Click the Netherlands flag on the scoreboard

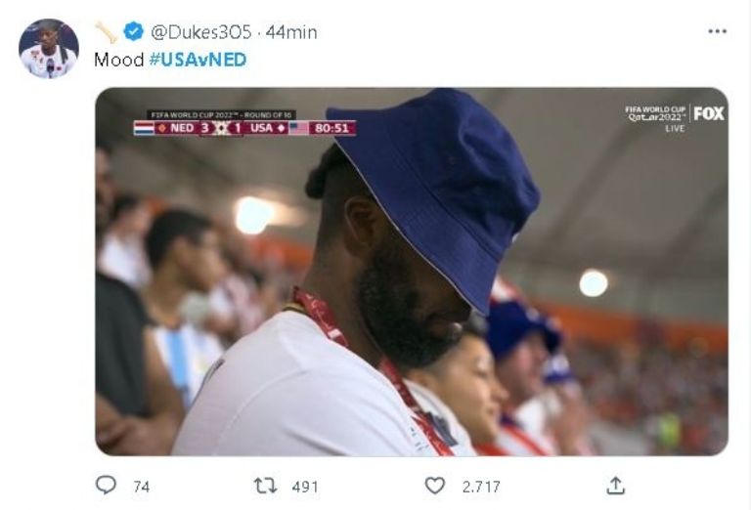144,128
